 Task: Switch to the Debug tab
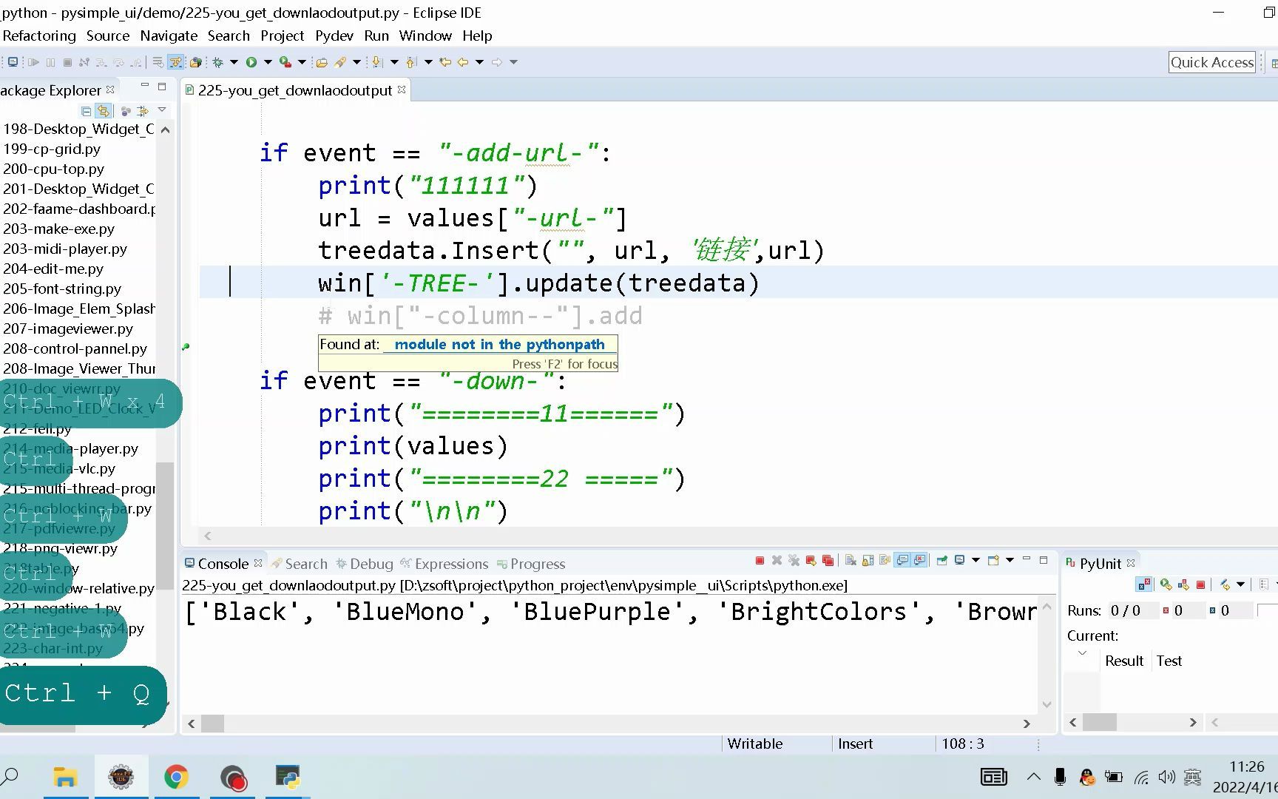[x=365, y=564]
